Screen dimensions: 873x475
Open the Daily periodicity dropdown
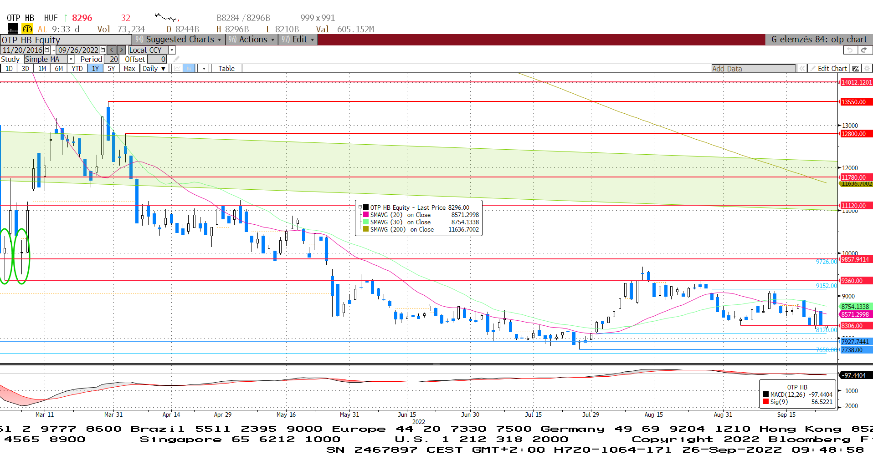pos(154,69)
